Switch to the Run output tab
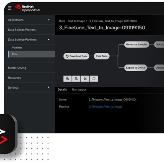This screenshot has width=164, height=164. point(79,90)
